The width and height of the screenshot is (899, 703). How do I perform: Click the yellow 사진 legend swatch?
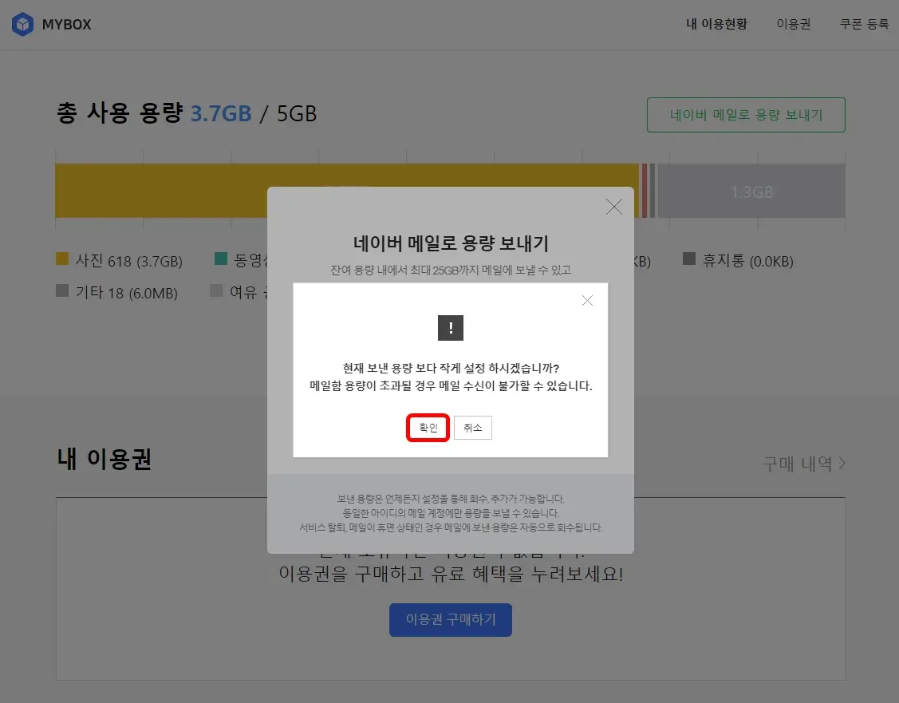coord(61,261)
